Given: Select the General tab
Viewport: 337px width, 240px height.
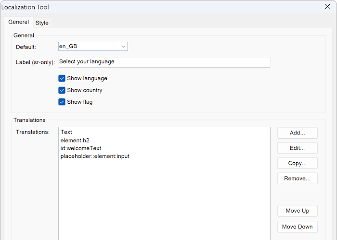Looking at the screenshot, I should tap(18, 22).
